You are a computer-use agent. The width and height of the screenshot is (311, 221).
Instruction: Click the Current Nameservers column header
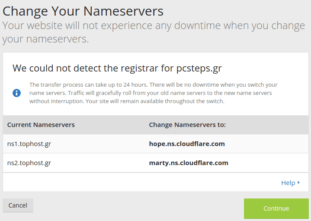coord(41,125)
